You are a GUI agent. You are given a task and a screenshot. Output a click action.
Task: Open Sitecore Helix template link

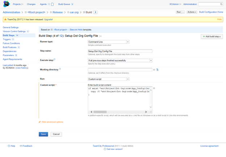coord(76,30)
